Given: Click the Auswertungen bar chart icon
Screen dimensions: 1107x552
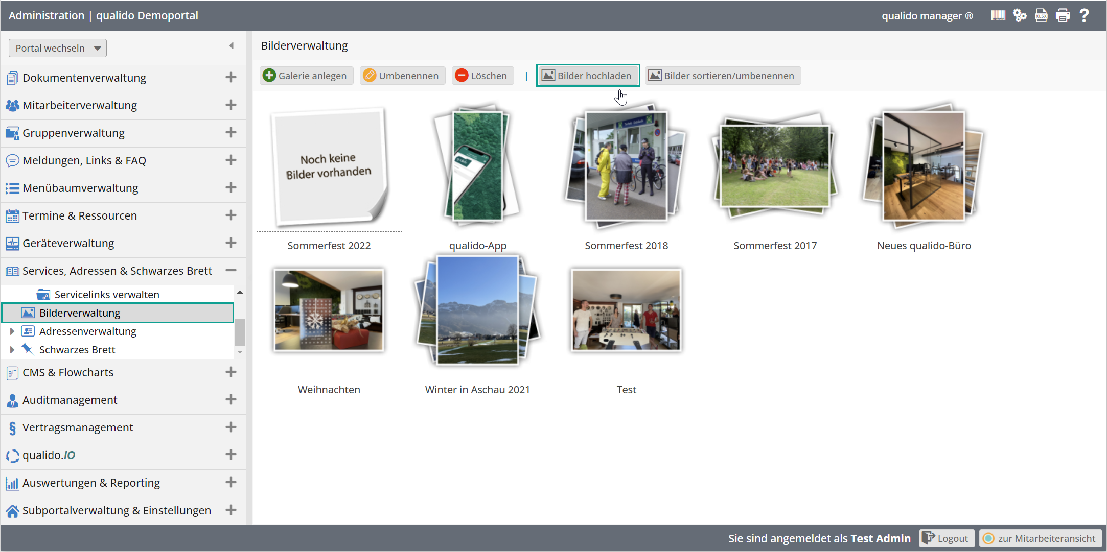Looking at the screenshot, I should (12, 483).
